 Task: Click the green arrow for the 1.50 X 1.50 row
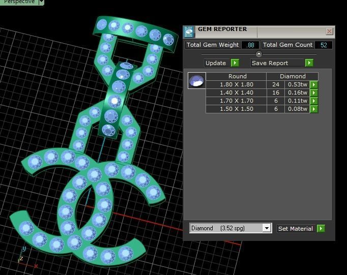point(314,109)
